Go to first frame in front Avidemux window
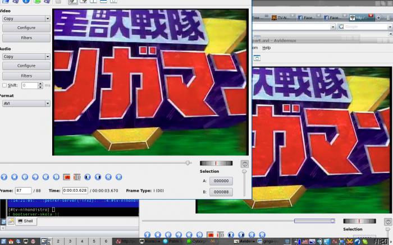The image size is (393, 245). (x=108, y=177)
